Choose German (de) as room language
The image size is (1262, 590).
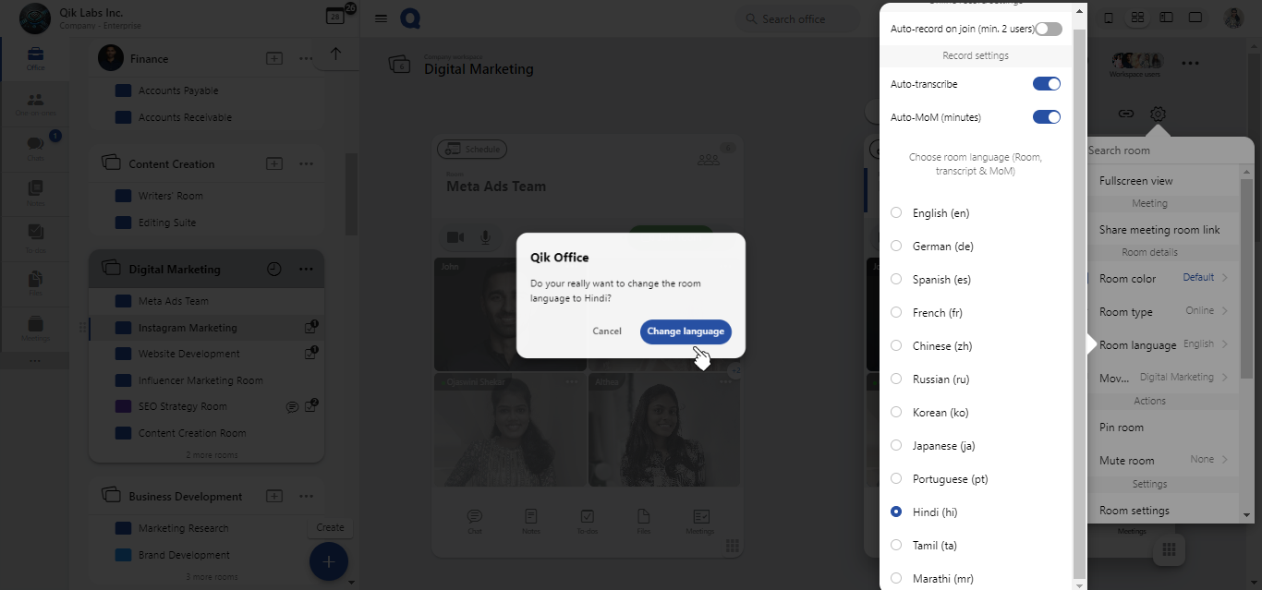pyautogui.click(x=896, y=247)
